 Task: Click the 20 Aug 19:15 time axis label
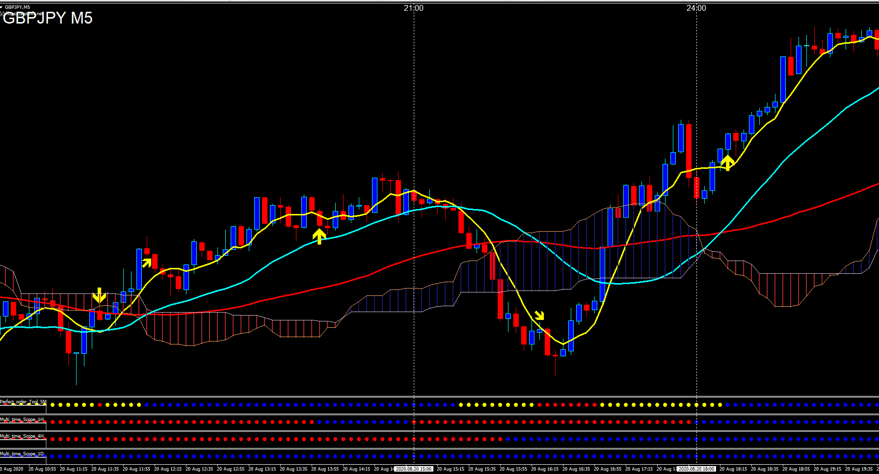827,469
